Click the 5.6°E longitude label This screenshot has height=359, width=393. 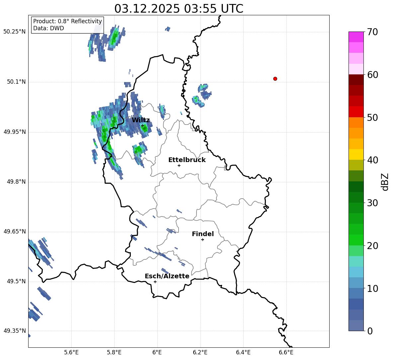coord(71,352)
